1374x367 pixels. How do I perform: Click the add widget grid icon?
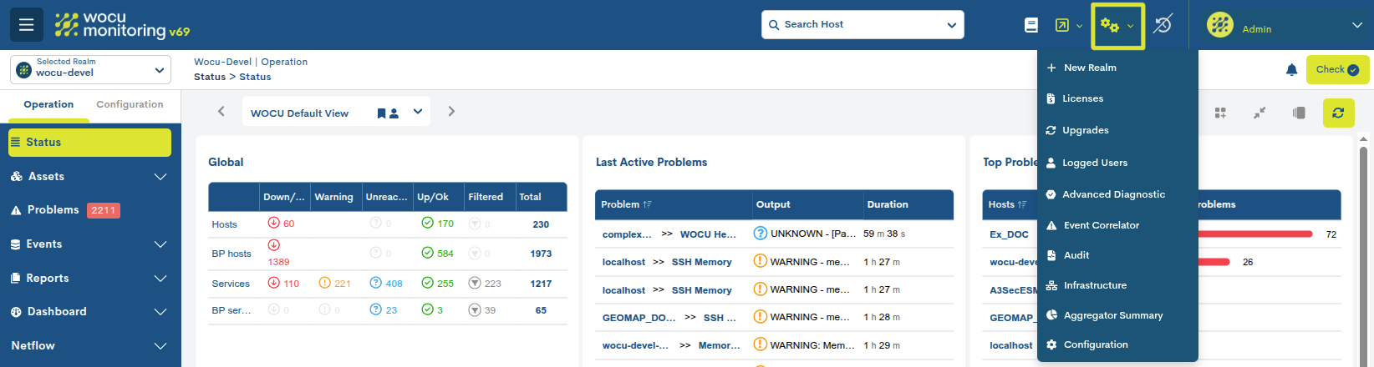tap(1220, 113)
